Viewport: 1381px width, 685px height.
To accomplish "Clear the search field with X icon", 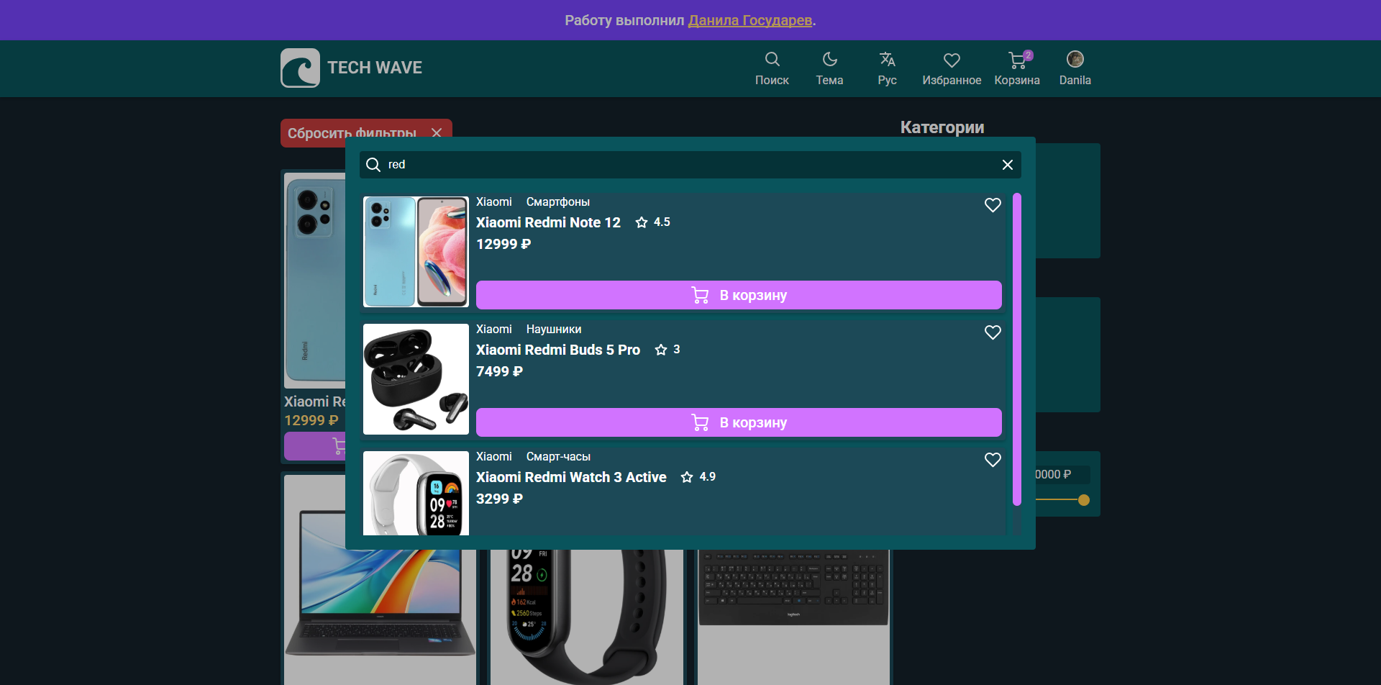I will pos(1007,165).
